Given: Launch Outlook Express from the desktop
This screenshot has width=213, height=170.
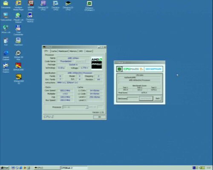Looking at the screenshot, I should point(6,68).
